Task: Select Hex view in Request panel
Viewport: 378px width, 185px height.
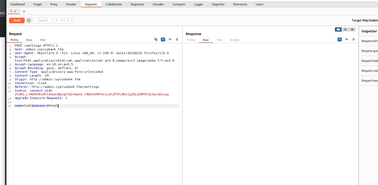Action: pos(43,40)
